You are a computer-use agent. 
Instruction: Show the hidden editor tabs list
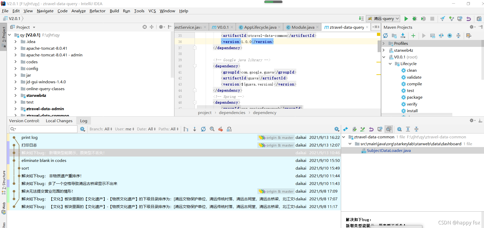376,27
